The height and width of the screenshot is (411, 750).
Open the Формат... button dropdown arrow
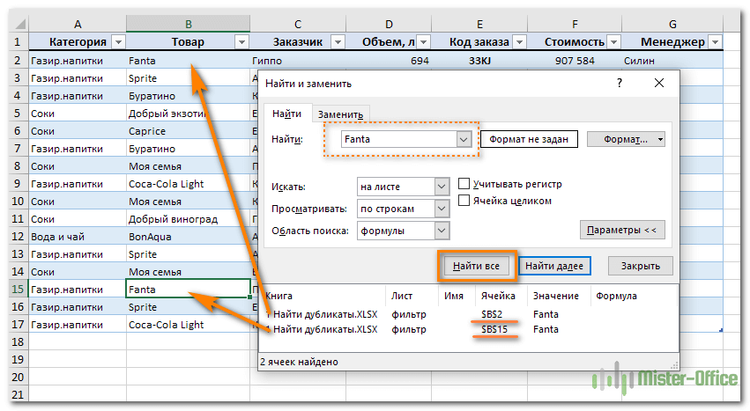click(x=660, y=139)
